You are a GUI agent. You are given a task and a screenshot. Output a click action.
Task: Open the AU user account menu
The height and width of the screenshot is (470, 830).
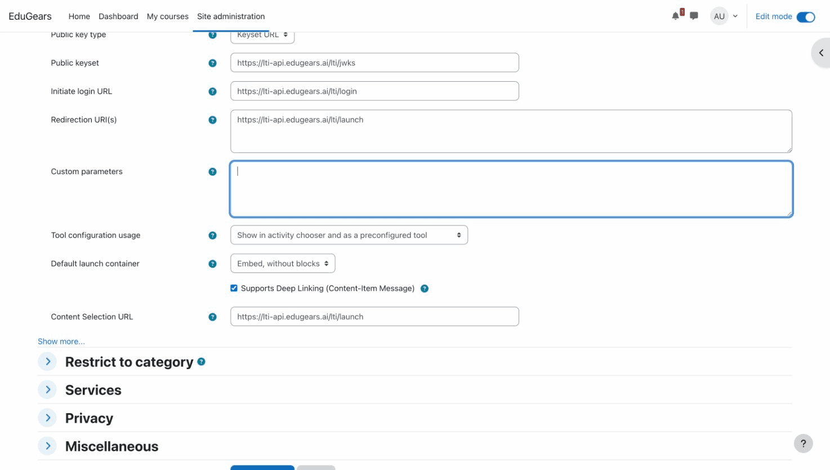tap(724, 16)
